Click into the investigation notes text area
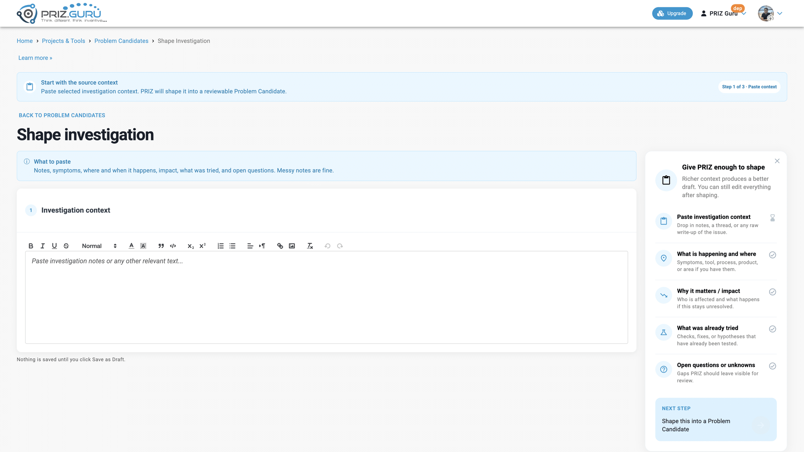Screen dimensions: 804x452 [x=326, y=297]
